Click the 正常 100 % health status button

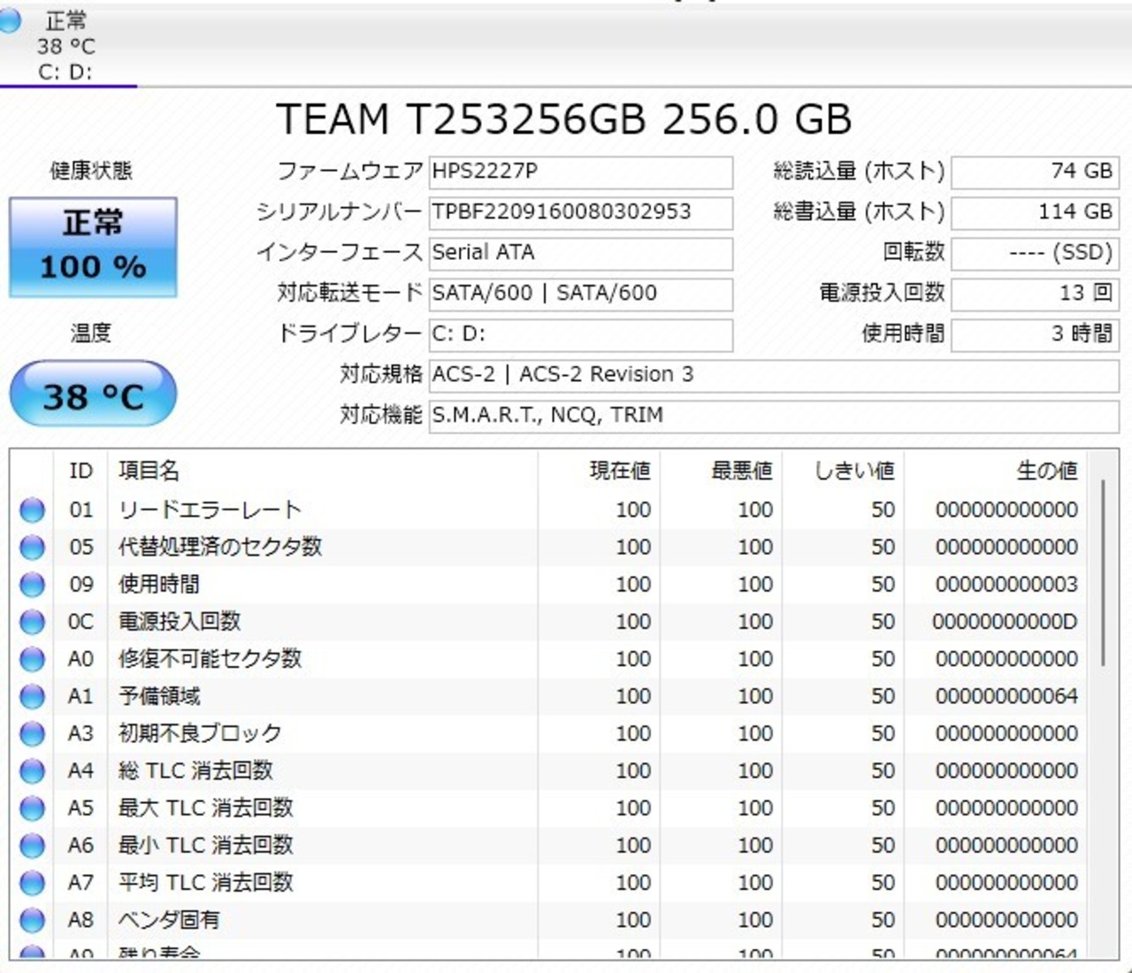(x=93, y=247)
